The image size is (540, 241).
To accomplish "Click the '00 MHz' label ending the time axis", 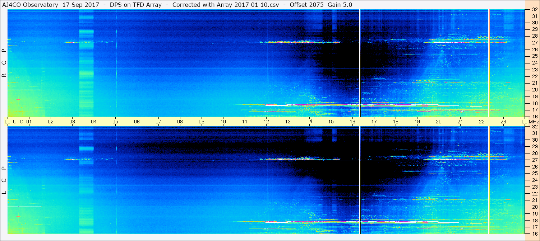I will [x=530, y=122].
